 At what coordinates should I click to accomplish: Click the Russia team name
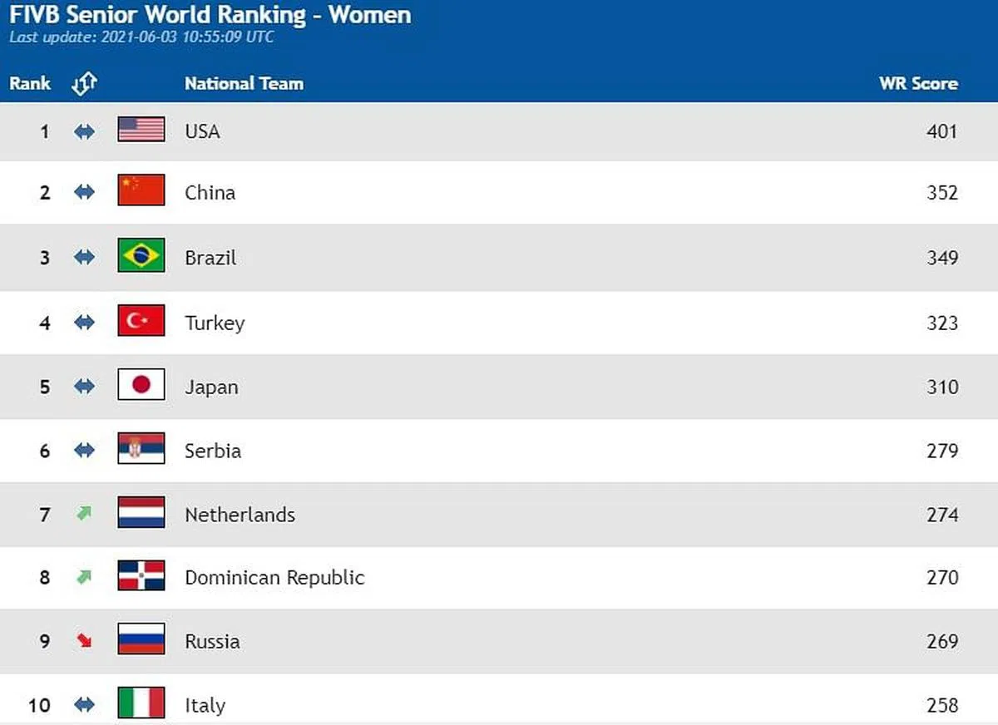click(212, 641)
